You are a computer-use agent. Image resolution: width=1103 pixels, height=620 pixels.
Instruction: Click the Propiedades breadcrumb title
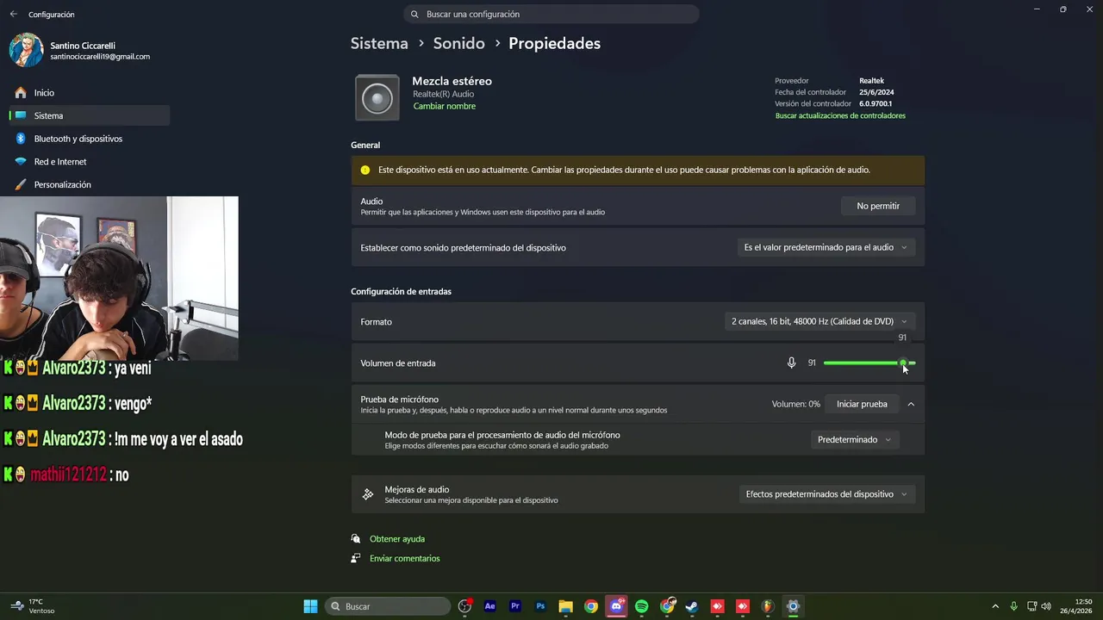tap(554, 43)
